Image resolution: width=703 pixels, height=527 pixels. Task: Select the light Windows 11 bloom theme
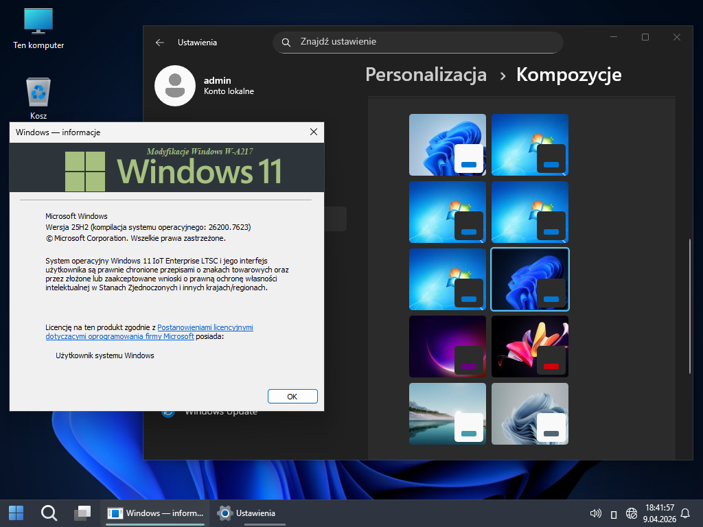click(x=447, y=145)
